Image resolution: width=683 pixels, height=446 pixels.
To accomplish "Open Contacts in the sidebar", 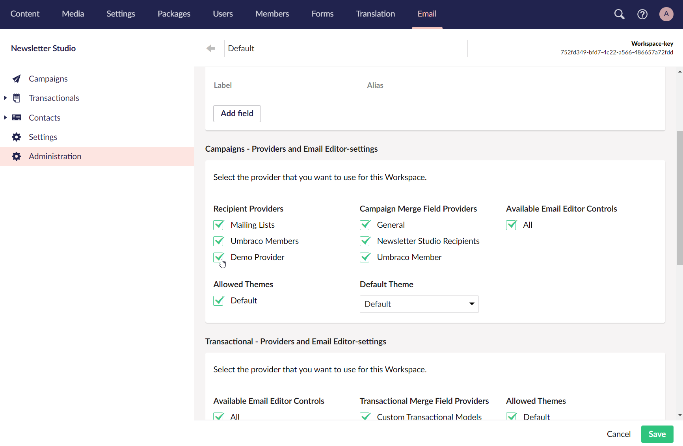I will pyautogui.click(x=45, y=117).
